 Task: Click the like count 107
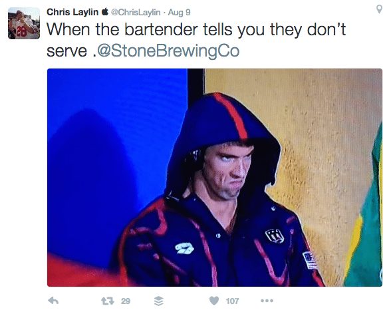(232, 301)
